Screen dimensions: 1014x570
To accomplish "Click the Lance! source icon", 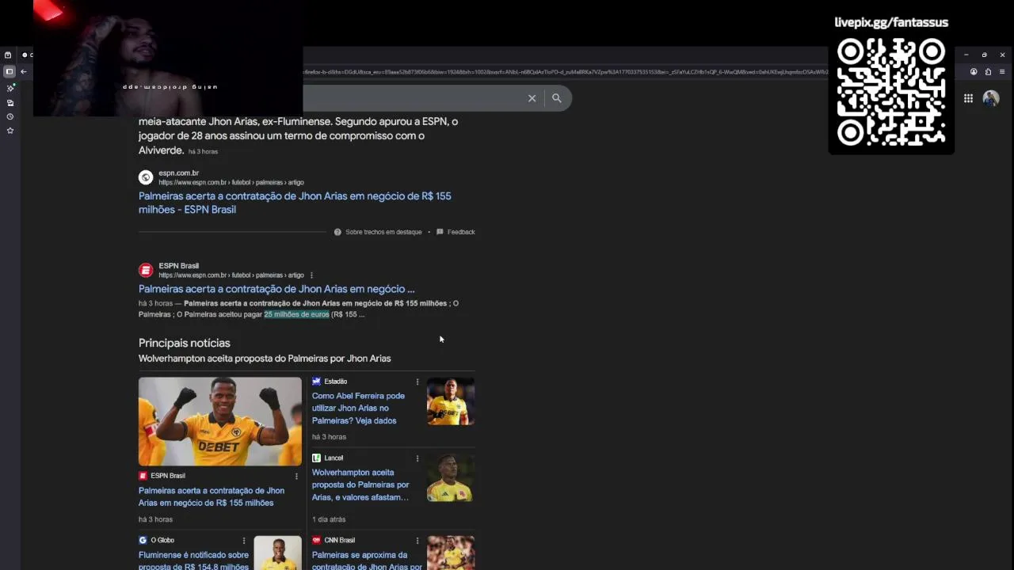I will (x=316, y=458).
